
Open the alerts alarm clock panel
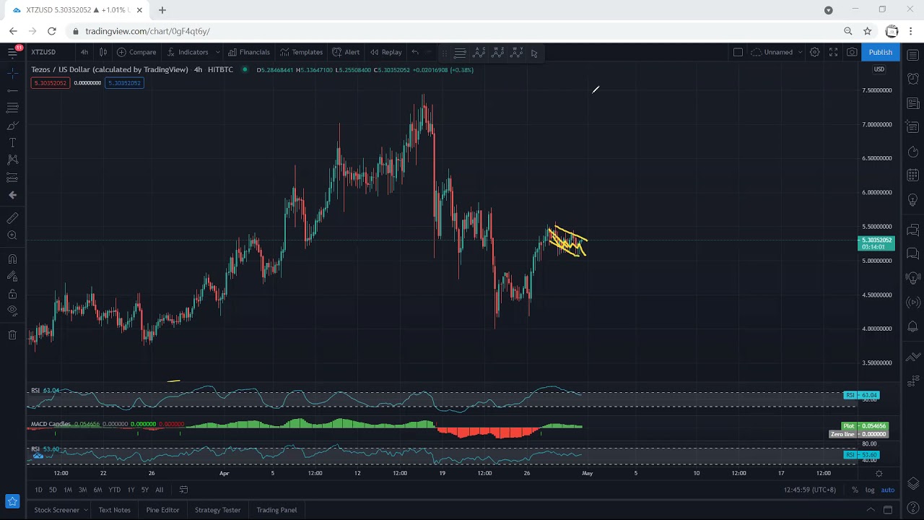[x=913, y=79]
